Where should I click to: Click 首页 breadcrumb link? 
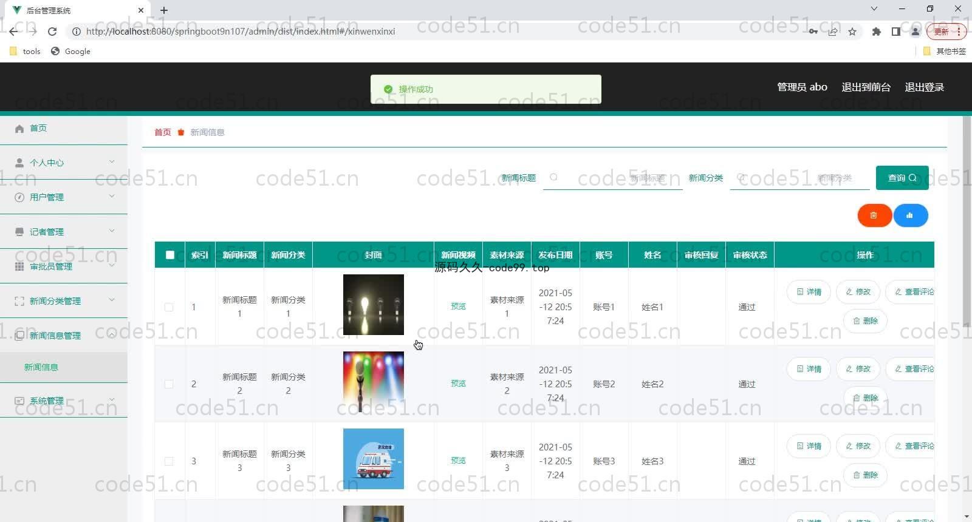point(163,132)
